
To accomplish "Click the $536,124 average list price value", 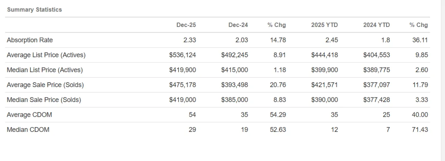I will 182,55.
